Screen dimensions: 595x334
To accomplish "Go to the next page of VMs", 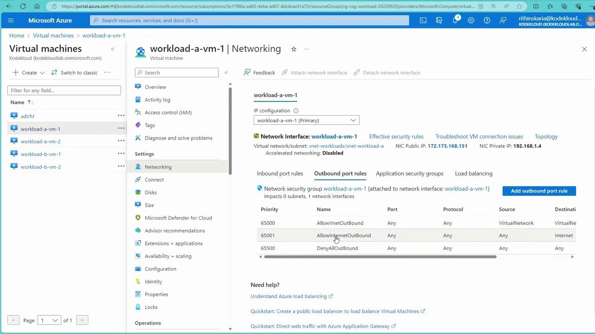I will pyautogui.click(x=82, y=320).
